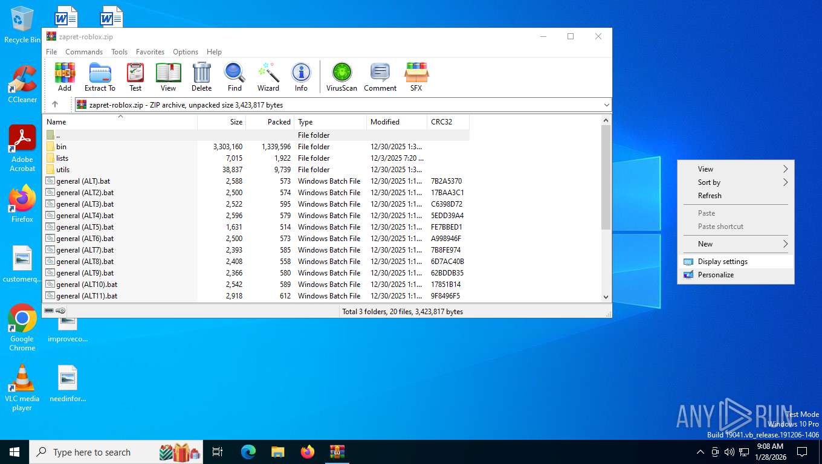Open the Firefox desktop shortcut
This screenshot has height=464, width=822.
[x=22, y=204]
